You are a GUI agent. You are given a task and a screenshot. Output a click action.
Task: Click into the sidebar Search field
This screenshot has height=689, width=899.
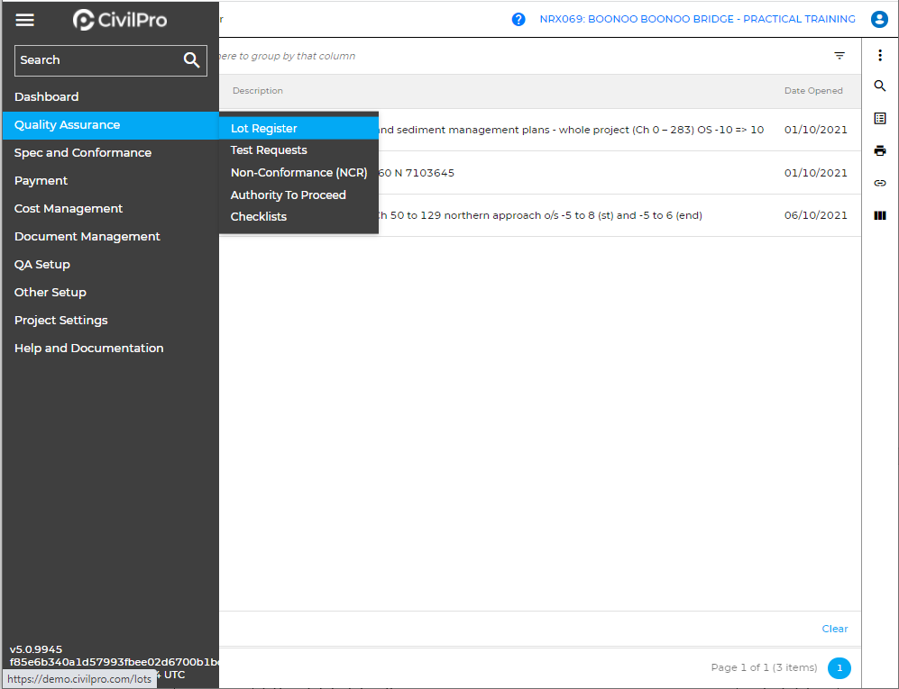pos(95,60)
